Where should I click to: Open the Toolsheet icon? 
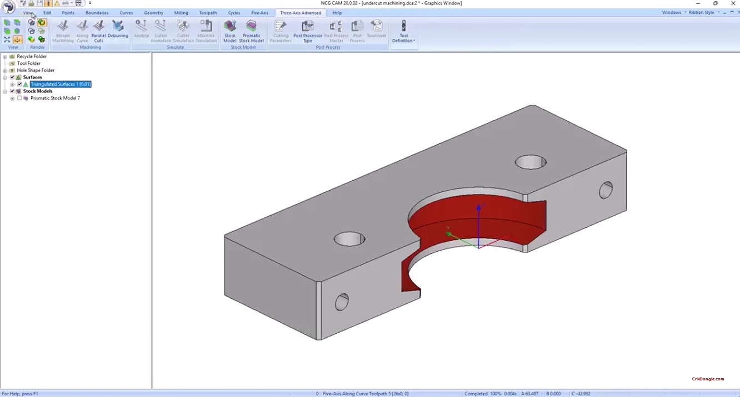(376, 30)
